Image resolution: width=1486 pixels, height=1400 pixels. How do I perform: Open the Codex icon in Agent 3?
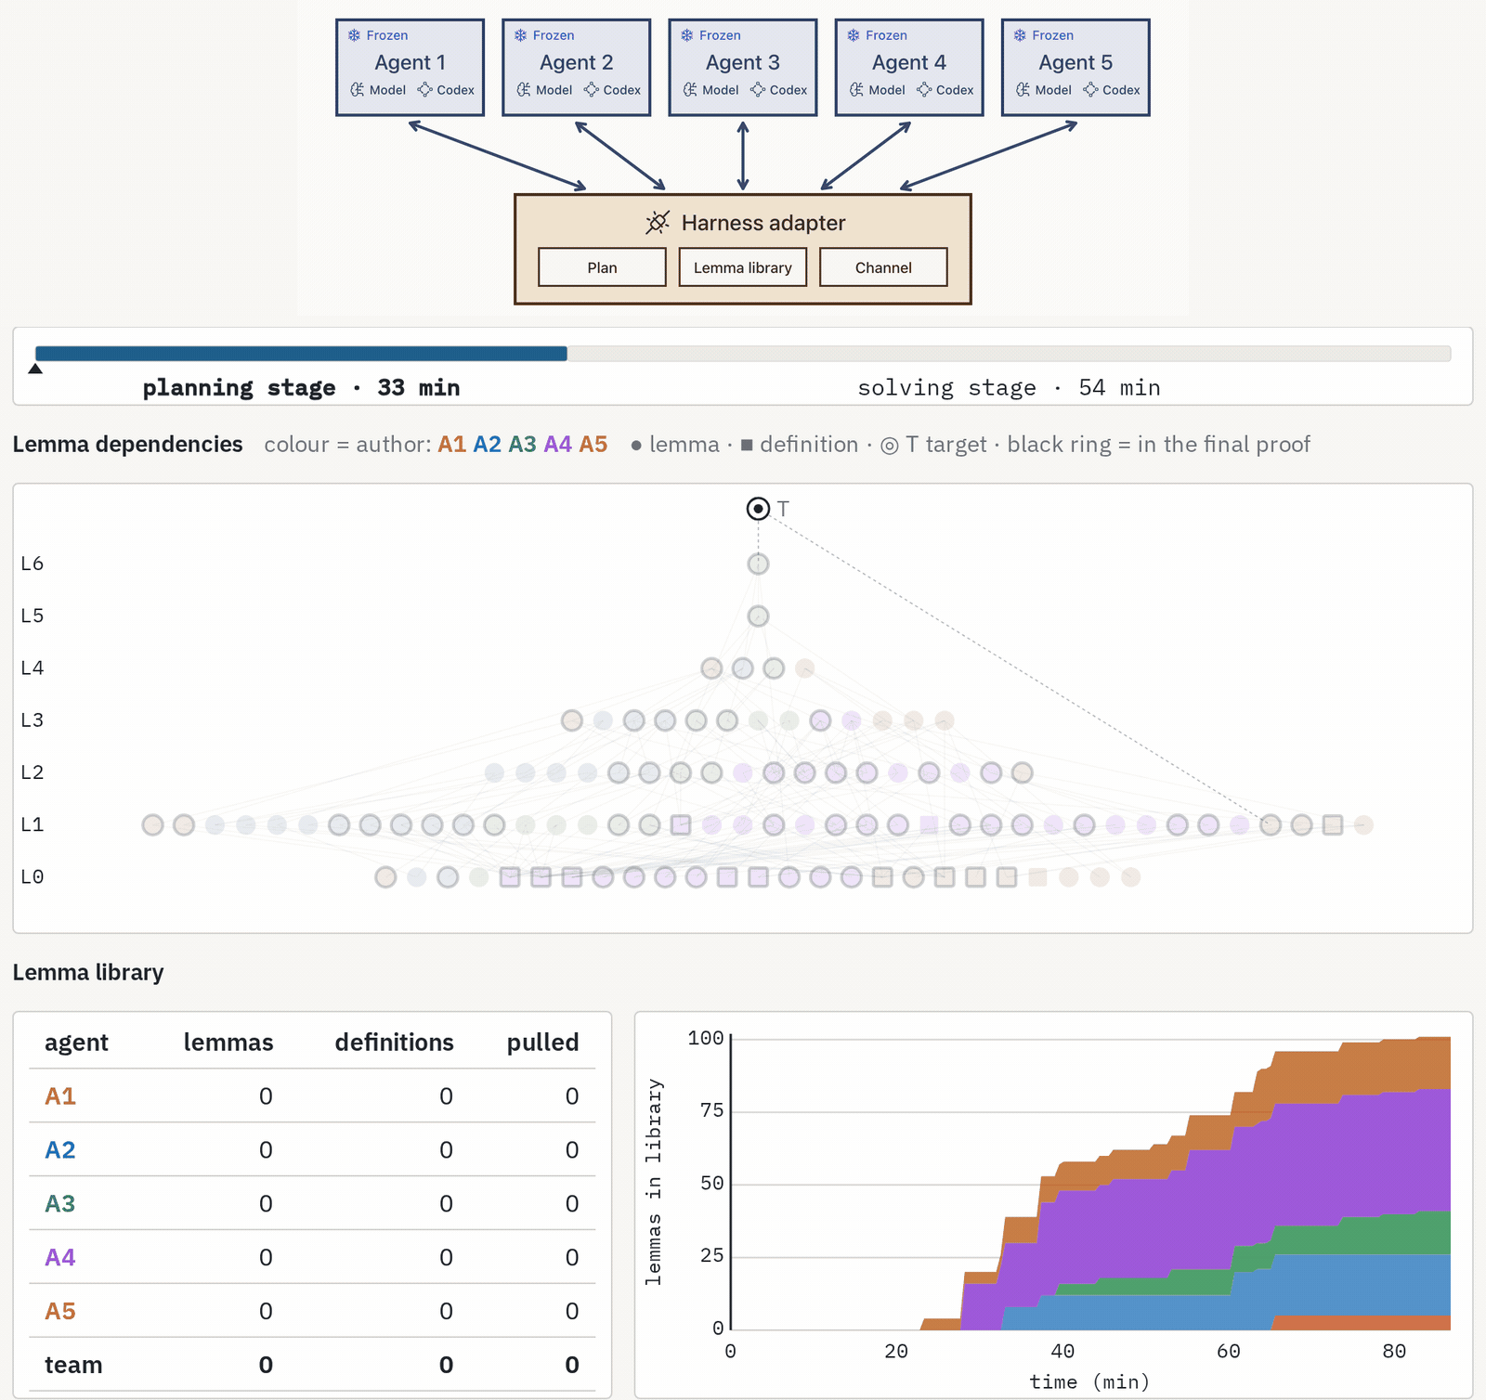[757, 90]
